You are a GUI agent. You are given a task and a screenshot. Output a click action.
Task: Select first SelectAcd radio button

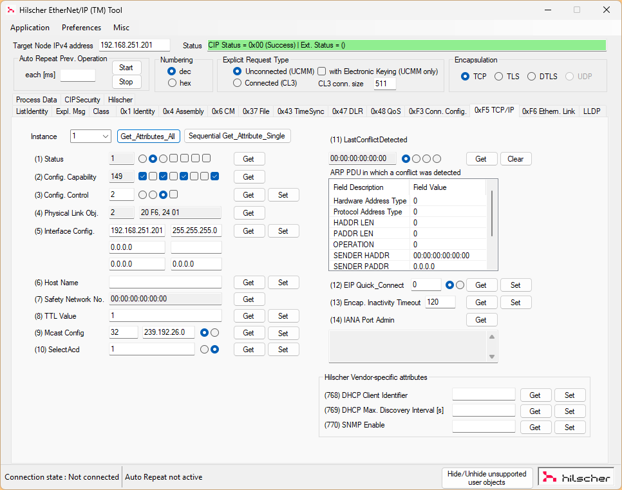[204, 350]
